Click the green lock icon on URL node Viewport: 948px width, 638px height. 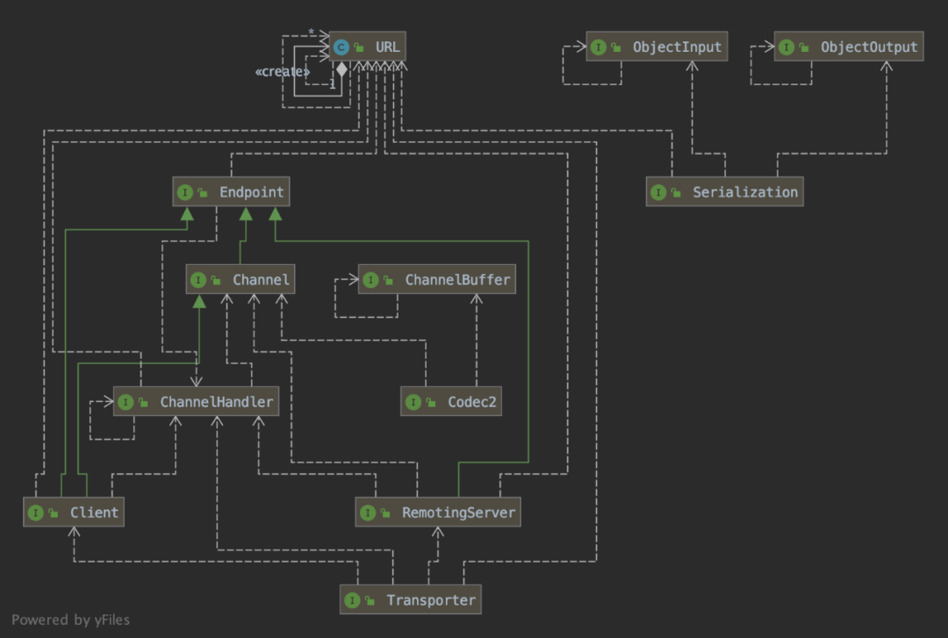click(x=359, y=47)
